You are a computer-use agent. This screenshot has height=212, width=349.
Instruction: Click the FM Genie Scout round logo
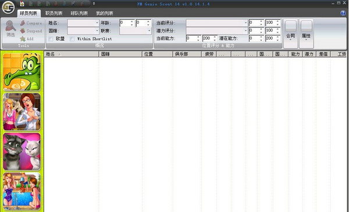click(8, 7)
